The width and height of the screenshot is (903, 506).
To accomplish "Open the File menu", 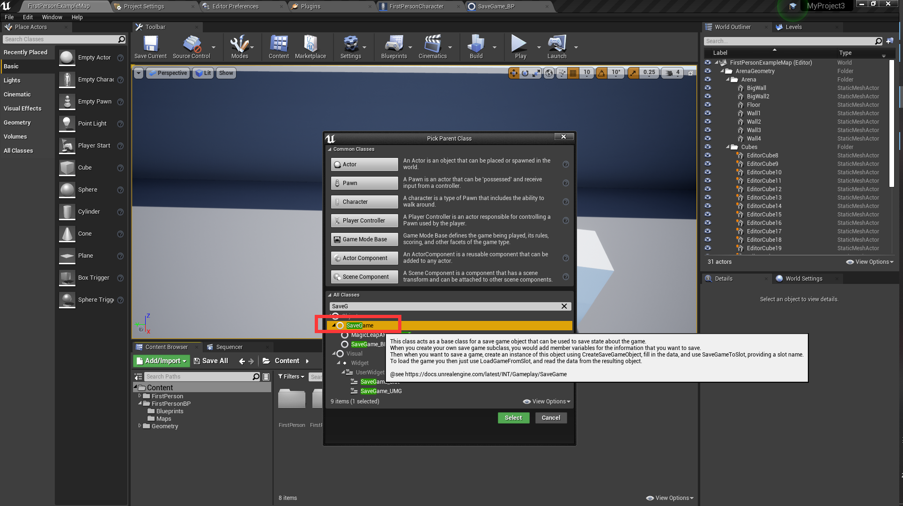I will pyautogui.click(x=9, y=17).
